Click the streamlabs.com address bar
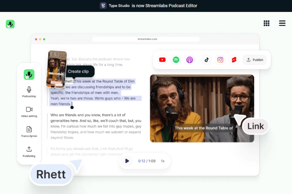 click(146, 39)
